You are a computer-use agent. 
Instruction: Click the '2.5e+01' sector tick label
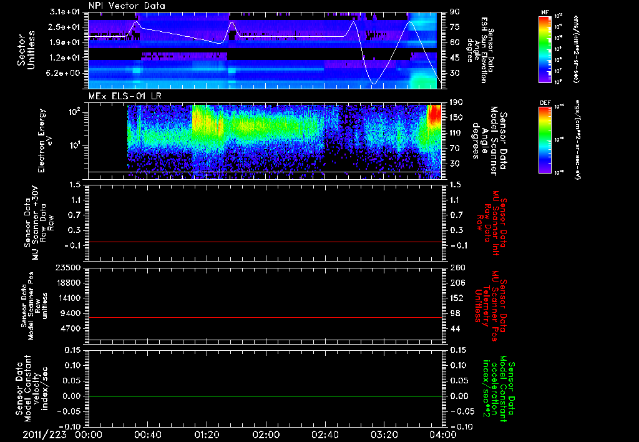tap(65, 27)
